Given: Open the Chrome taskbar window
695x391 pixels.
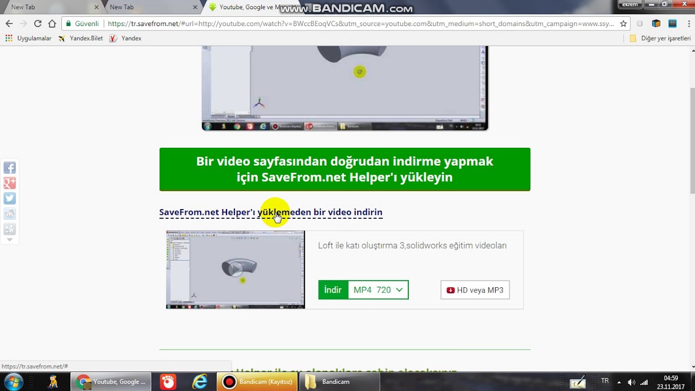Looking at the screenshot, I should [x=112, y=382].
